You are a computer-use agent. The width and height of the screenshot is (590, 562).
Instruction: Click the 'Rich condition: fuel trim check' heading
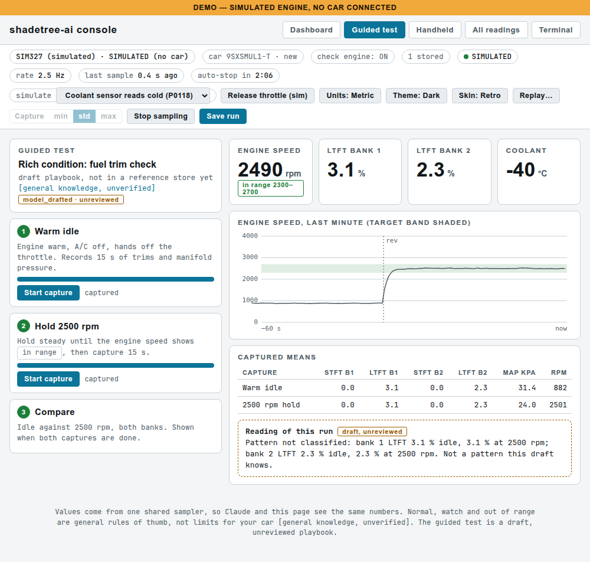87,165
